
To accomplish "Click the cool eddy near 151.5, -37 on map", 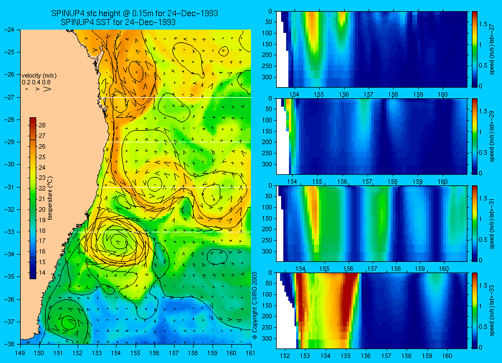I will (67, 322).
